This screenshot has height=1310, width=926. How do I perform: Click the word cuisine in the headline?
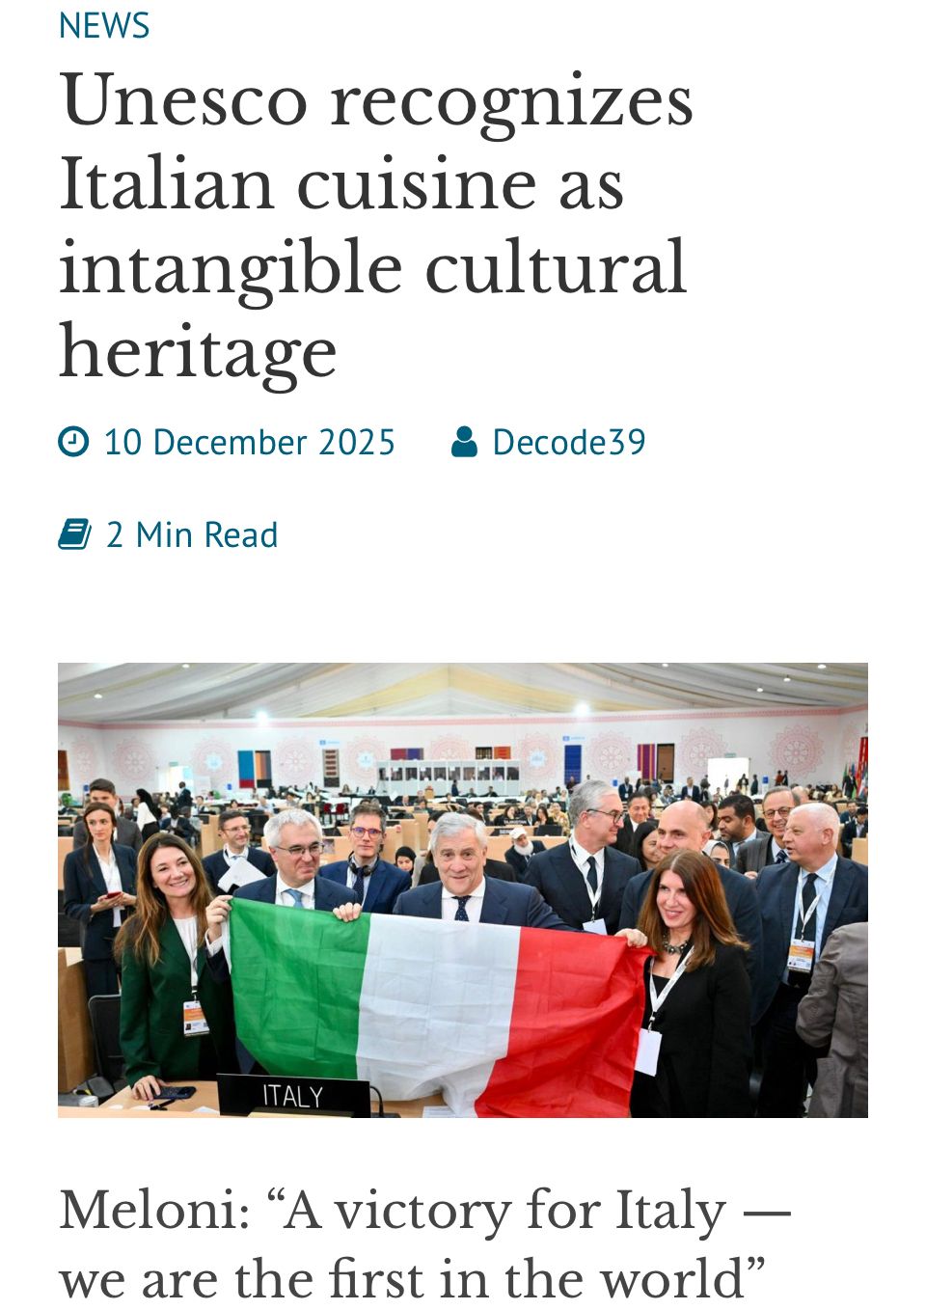[x=416, y=185]
